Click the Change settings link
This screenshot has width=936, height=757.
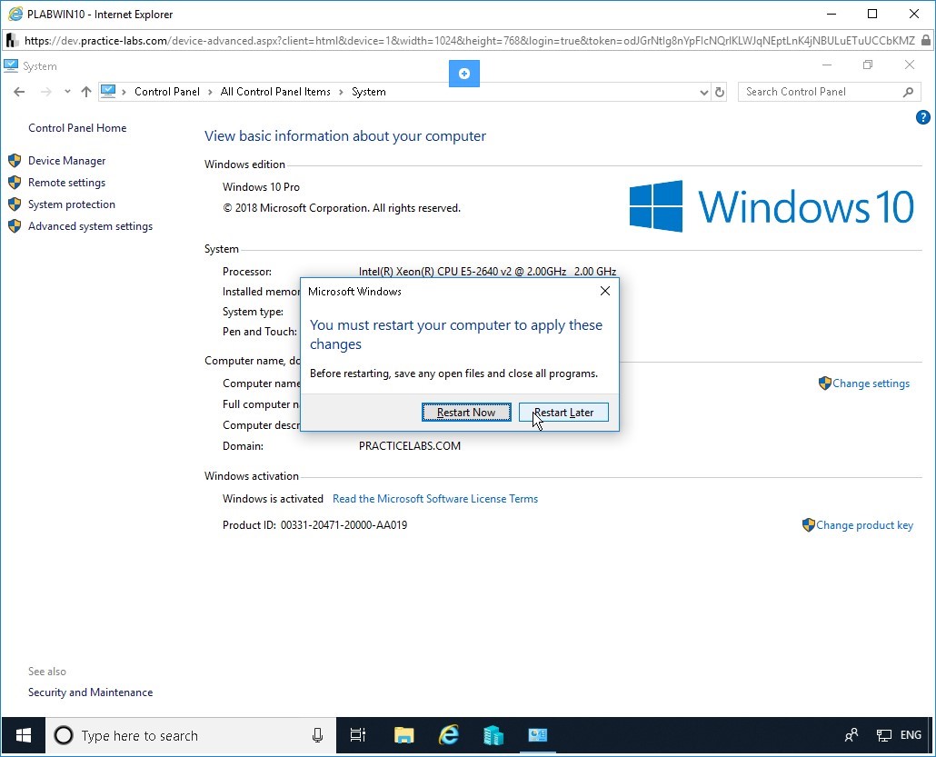871,383
